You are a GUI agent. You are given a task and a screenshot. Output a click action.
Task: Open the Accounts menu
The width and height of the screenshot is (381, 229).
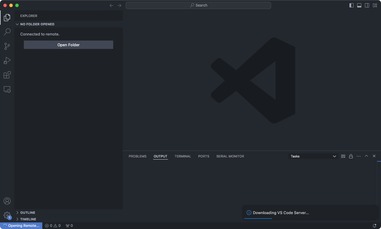pyautogui.click(x=7, y=201)
